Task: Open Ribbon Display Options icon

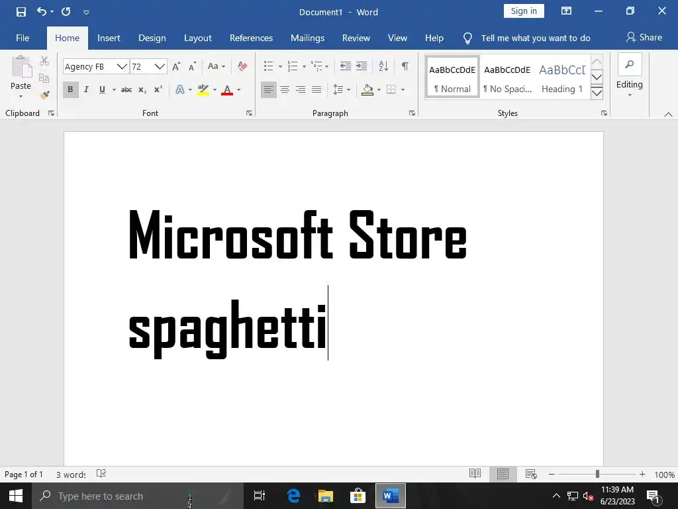Action: click(x=566, y=11)
